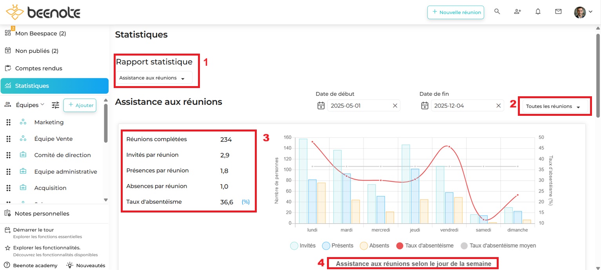Open Mon Beespace in the sidebar
The height and width of the screenshot is (270, 601).
coord(40,34)
